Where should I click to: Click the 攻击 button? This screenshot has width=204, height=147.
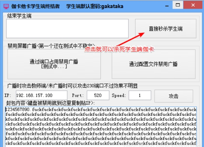174,96
